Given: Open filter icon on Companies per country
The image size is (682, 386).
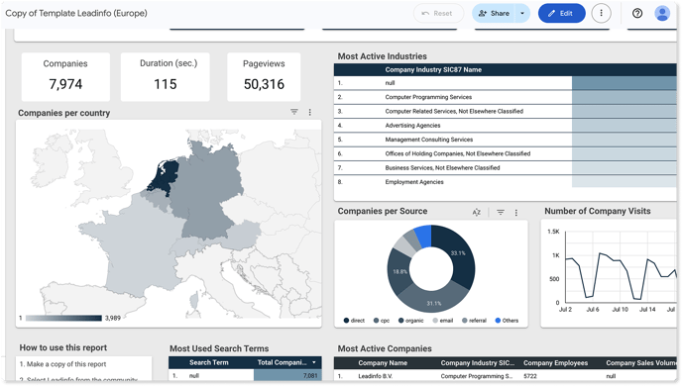Looking at the screenshot, I should point(294,112).
